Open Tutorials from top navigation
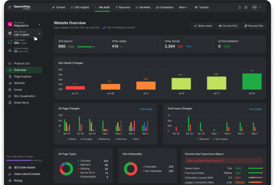This screenshot has width=275, height=185. point(202,8)
